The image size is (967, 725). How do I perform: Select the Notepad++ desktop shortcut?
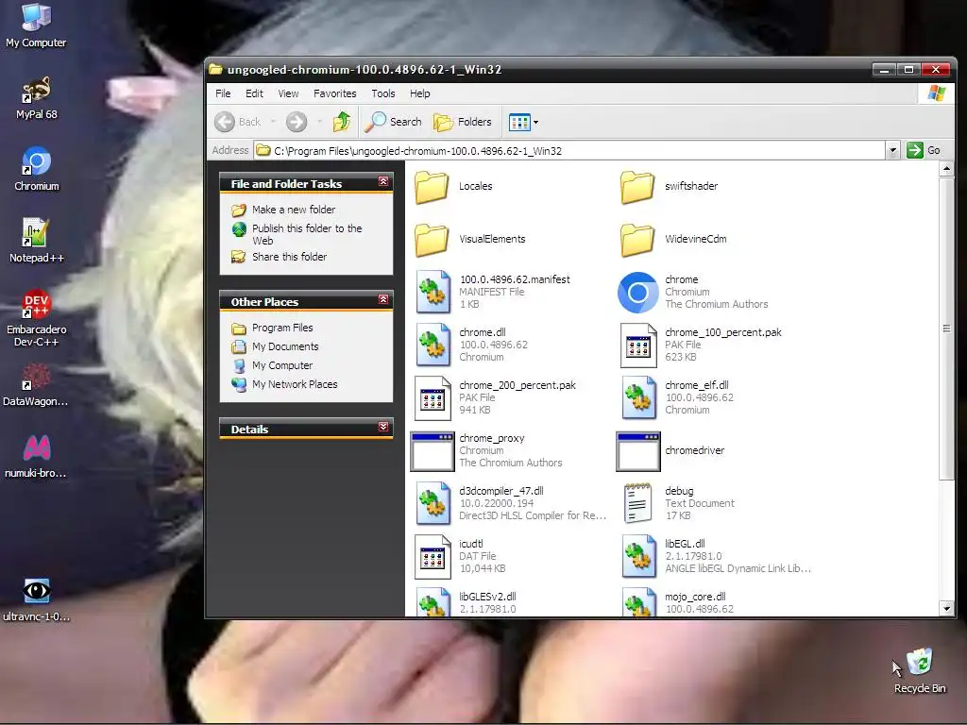coord(37,241)
